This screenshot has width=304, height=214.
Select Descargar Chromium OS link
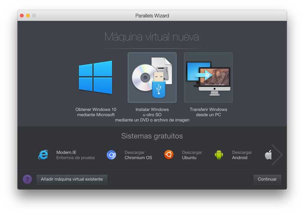point(138,155)
